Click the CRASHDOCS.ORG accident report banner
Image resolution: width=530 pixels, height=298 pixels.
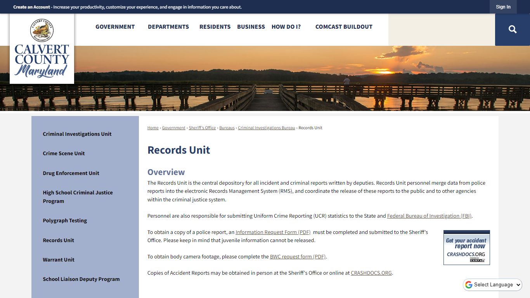pos(466,247)
